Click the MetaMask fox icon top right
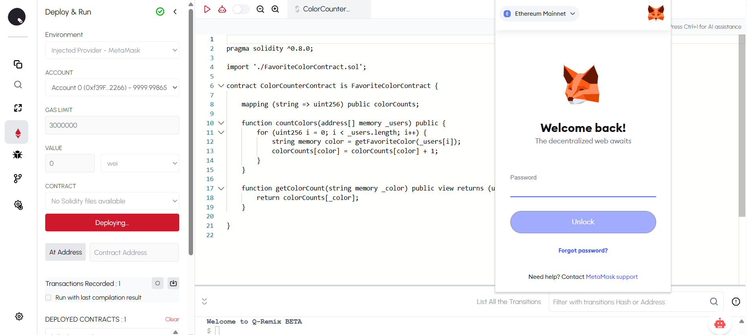The image size is (747, 335). click(x=655, y=13)
